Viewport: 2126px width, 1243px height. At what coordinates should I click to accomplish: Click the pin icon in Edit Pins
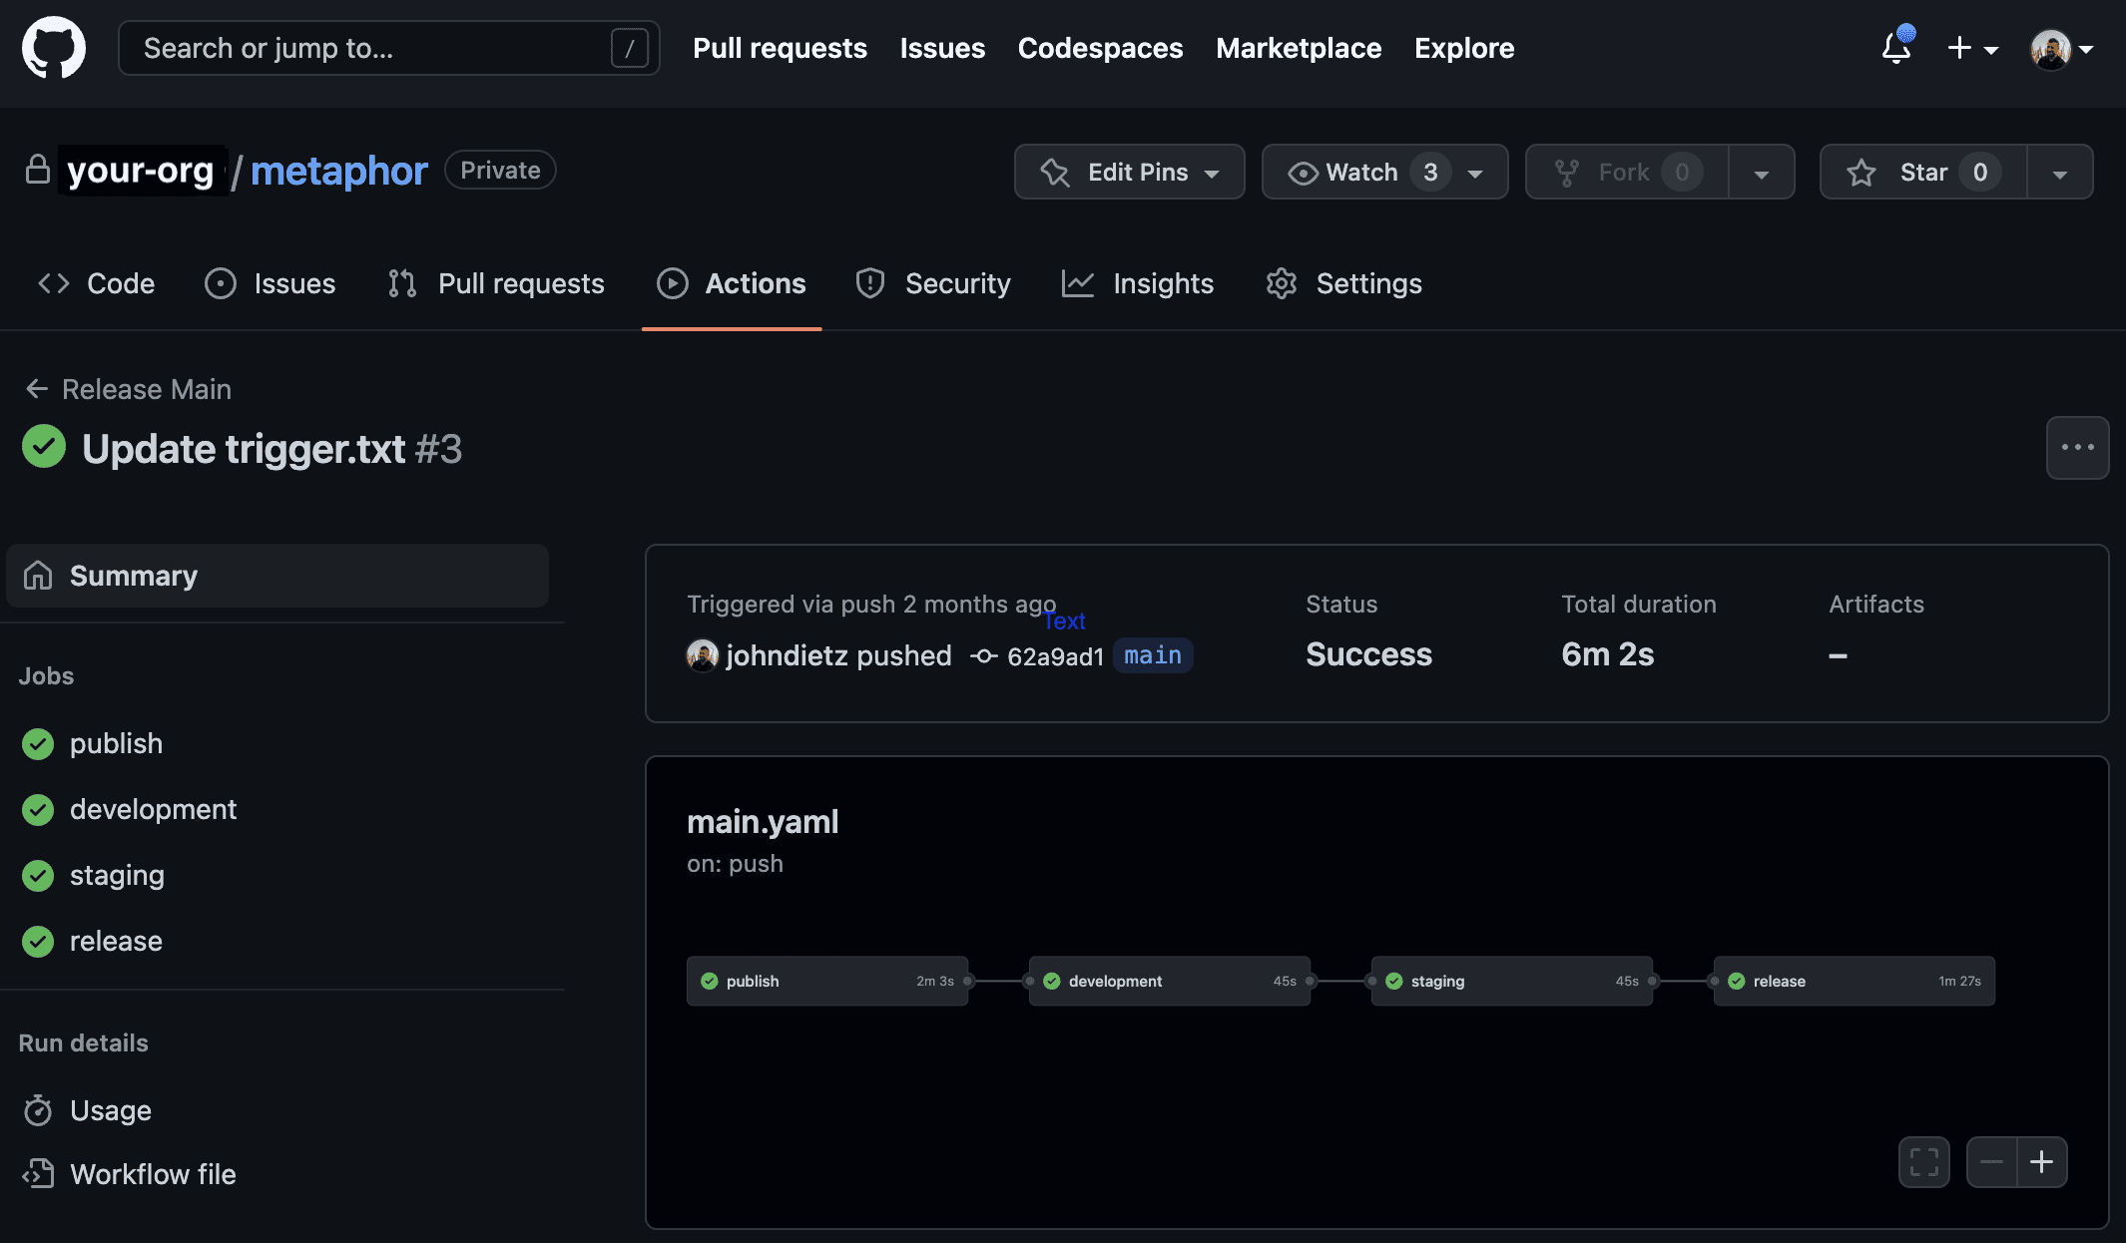1055,173
